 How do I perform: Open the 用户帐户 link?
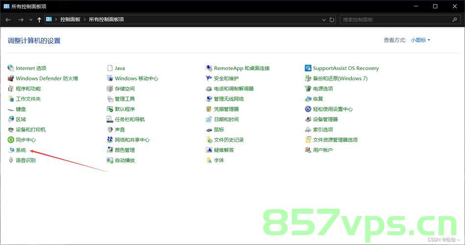(x=322, y=150)
